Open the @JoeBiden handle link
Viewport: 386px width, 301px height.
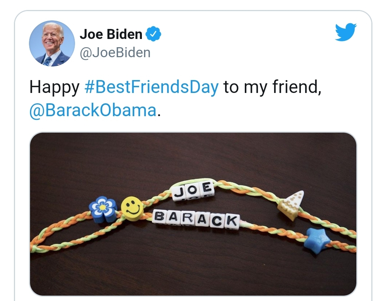coord(115,53)
